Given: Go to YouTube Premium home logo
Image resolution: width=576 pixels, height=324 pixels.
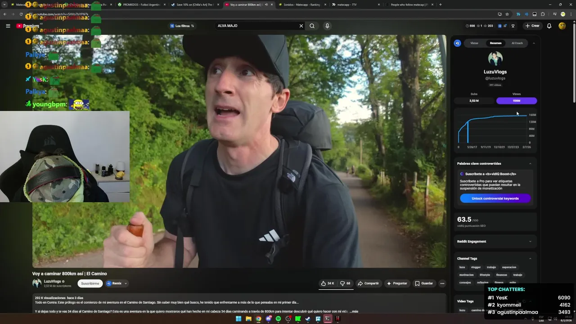Looking at the screenshot, I should point(27,26).
